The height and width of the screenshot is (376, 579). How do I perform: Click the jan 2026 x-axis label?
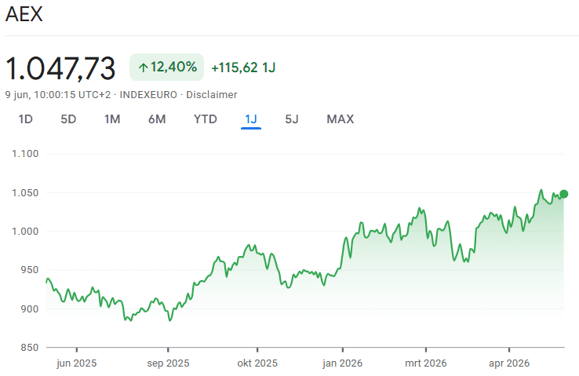(342, 363)
